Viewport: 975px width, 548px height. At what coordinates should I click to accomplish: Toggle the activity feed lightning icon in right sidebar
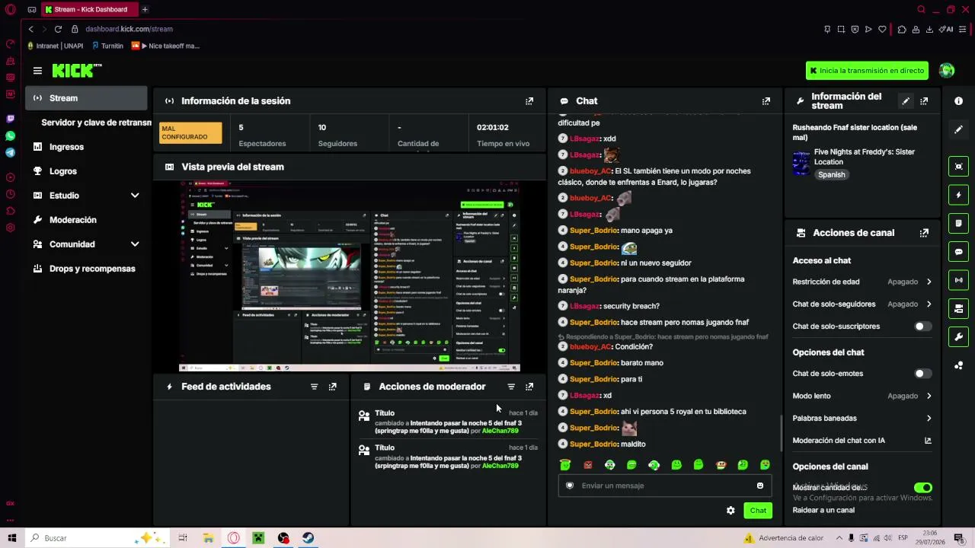[x=958, y=195]
